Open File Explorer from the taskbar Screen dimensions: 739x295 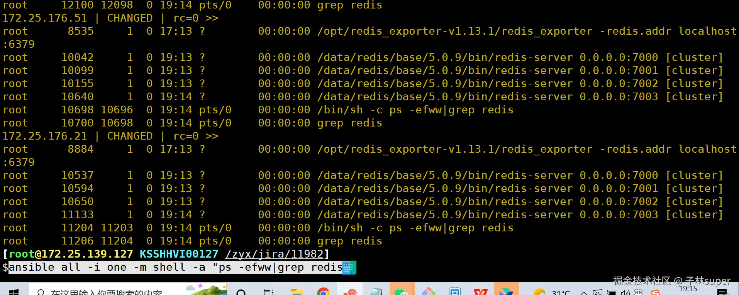pyautogui.click(x=297, y=292)
